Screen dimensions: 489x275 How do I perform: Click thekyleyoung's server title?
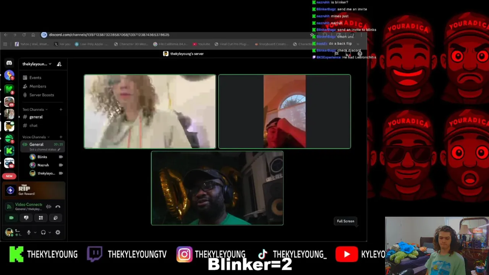pyautogui.click(x=183, y=54)
